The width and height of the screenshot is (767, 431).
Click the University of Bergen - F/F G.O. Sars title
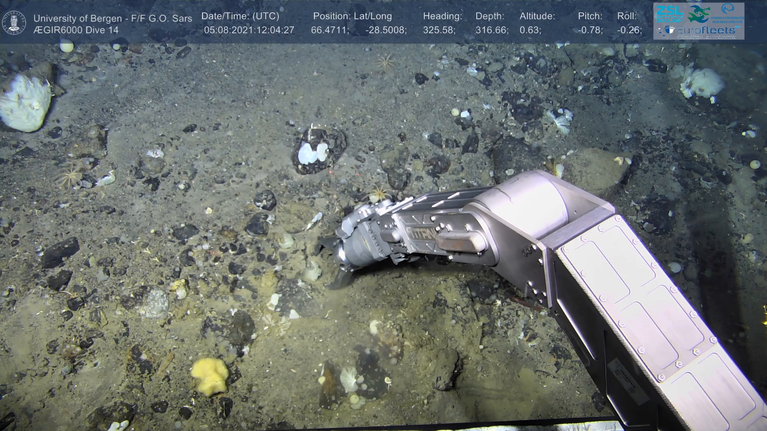click(x=113, y=19)
